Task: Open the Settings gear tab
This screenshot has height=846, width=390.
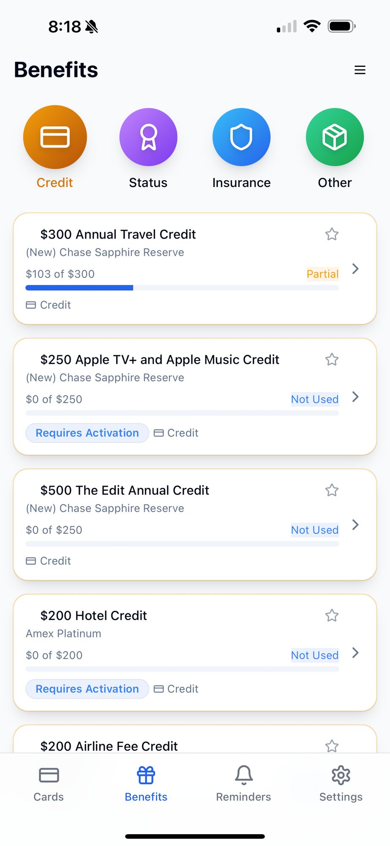Action: (341, 783)
